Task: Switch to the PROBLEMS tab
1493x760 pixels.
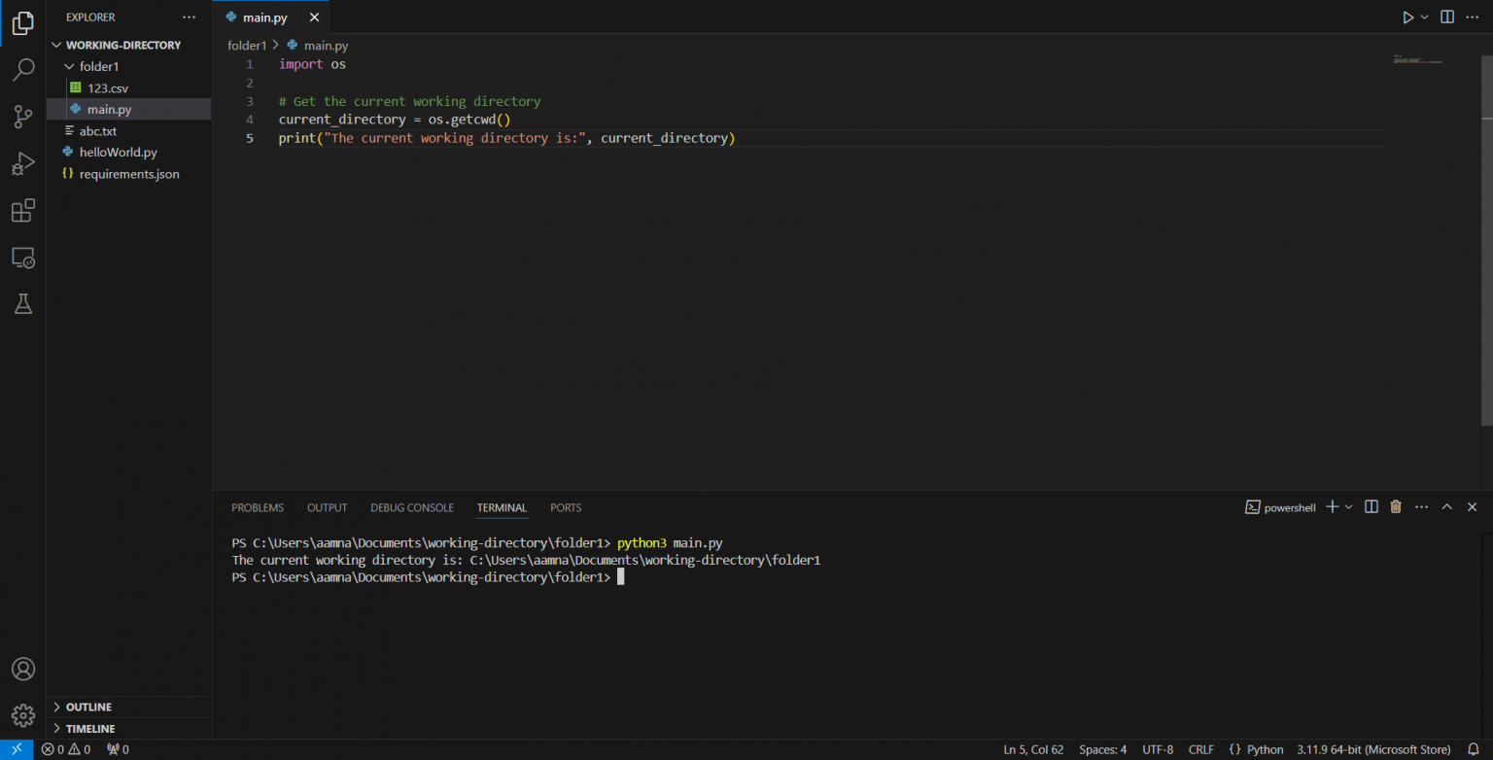Action: click(258, 507)
